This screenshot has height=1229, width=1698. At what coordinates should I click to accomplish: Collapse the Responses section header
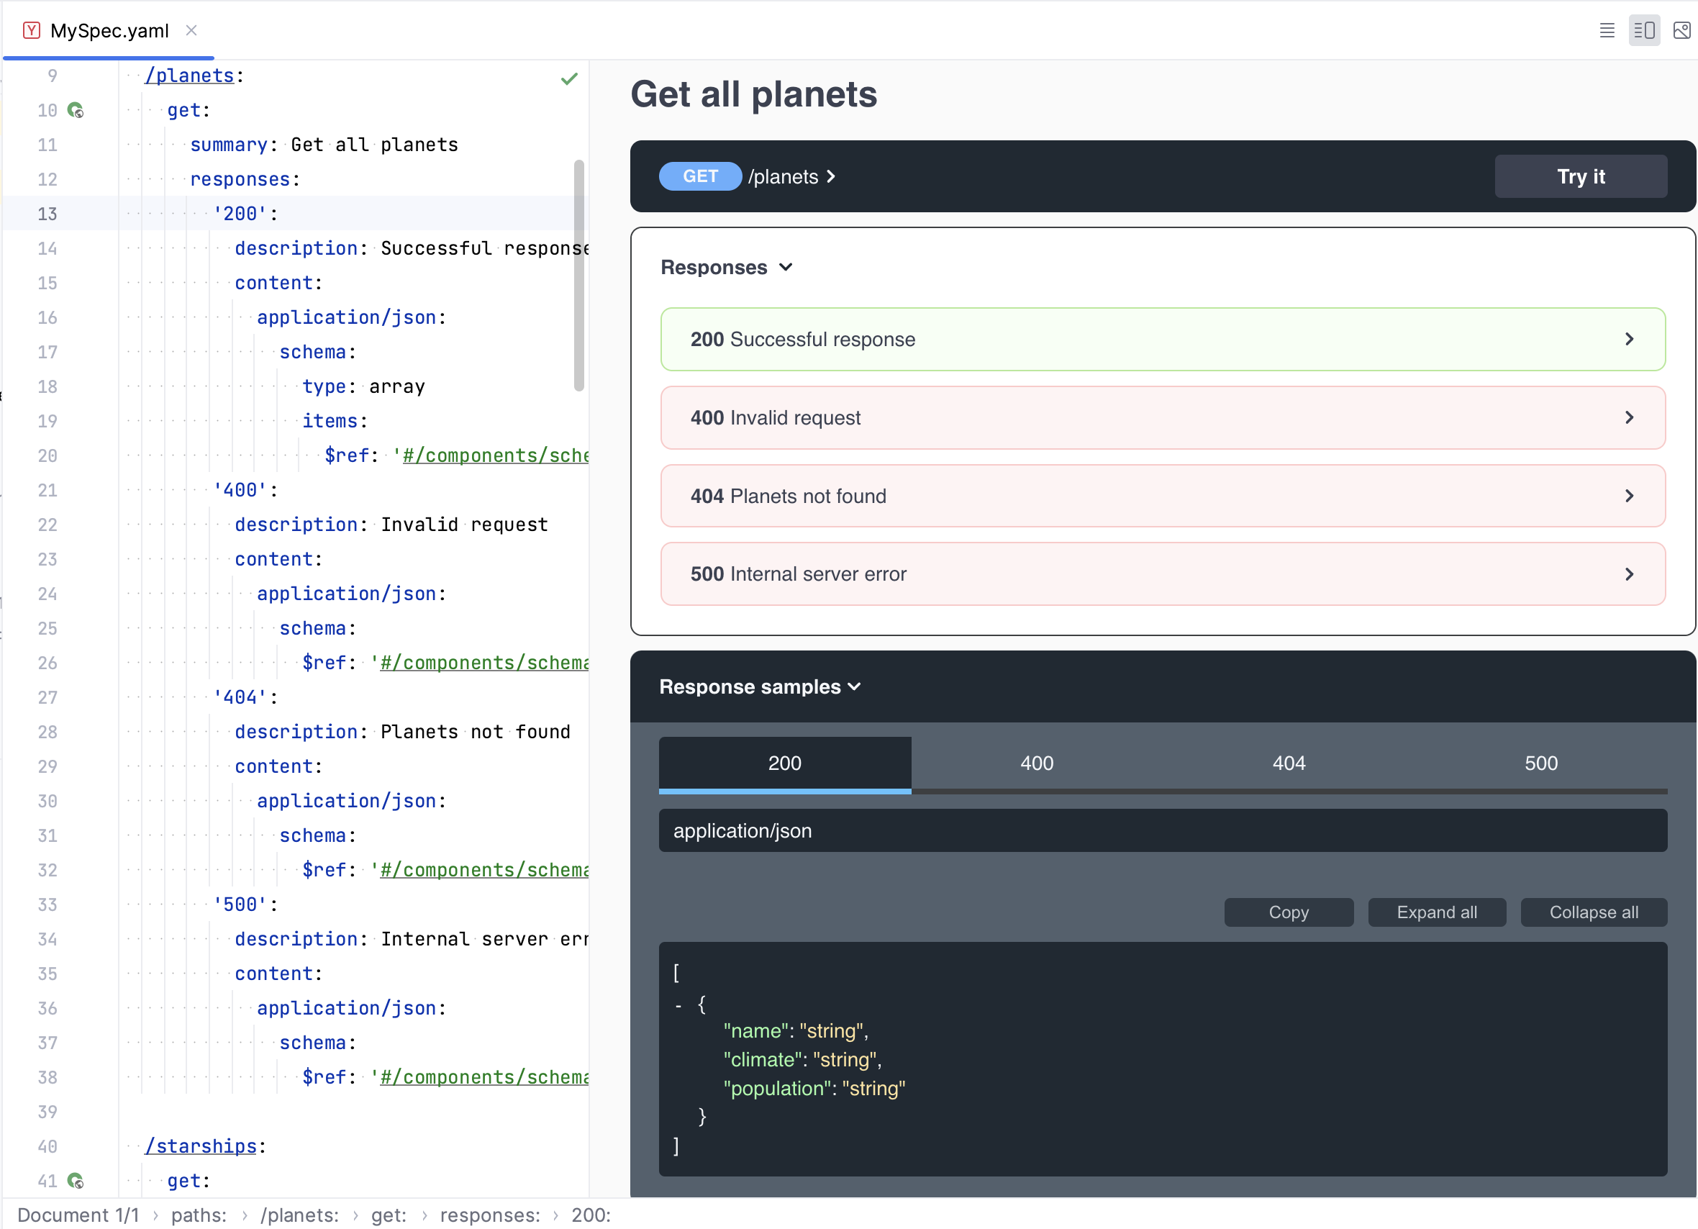click(725, 268)
